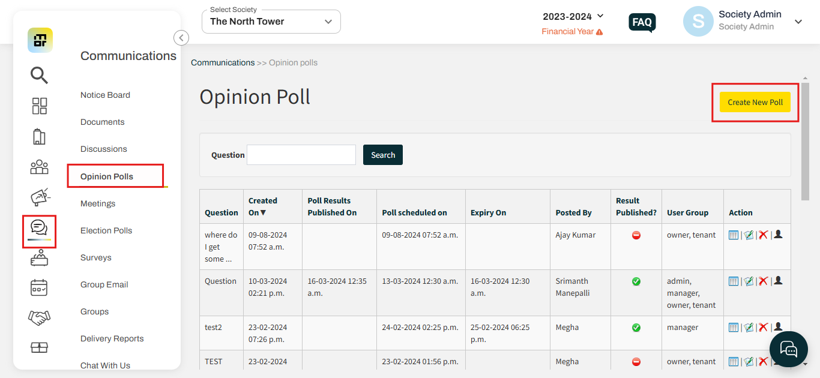The height and width of the screenshot is (378, 820).
Task: Select the dashboard grid icon in sidebar
Action: [x=39, y=106]
